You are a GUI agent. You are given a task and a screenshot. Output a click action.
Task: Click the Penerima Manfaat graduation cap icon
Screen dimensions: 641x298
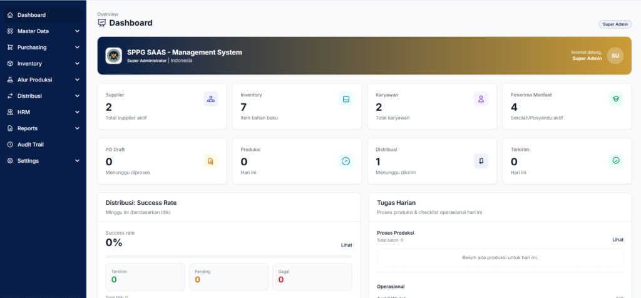point(616,99)
